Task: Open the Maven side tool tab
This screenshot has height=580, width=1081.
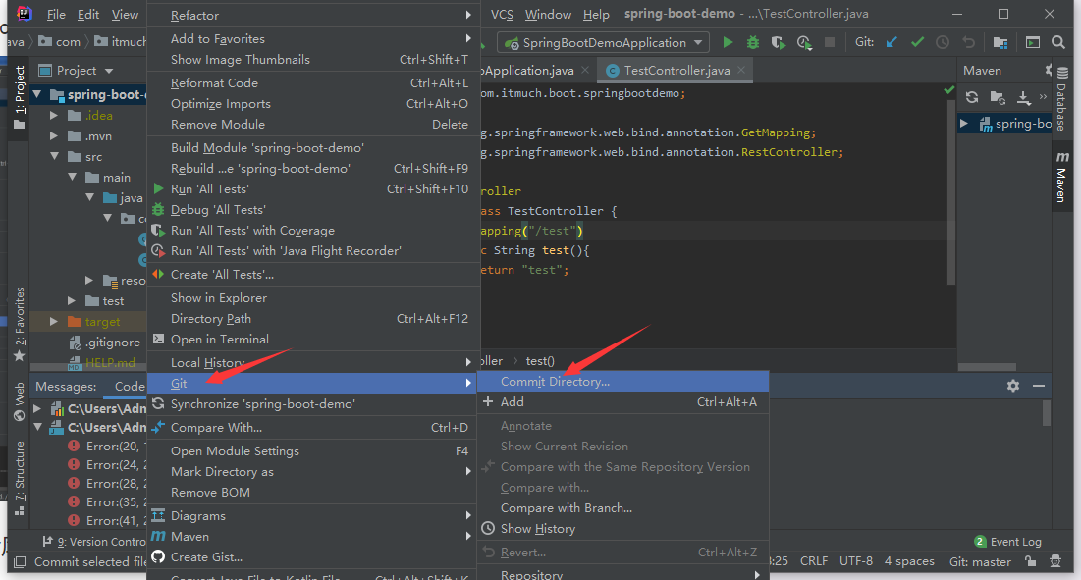Action: (x=1061, y=177)
